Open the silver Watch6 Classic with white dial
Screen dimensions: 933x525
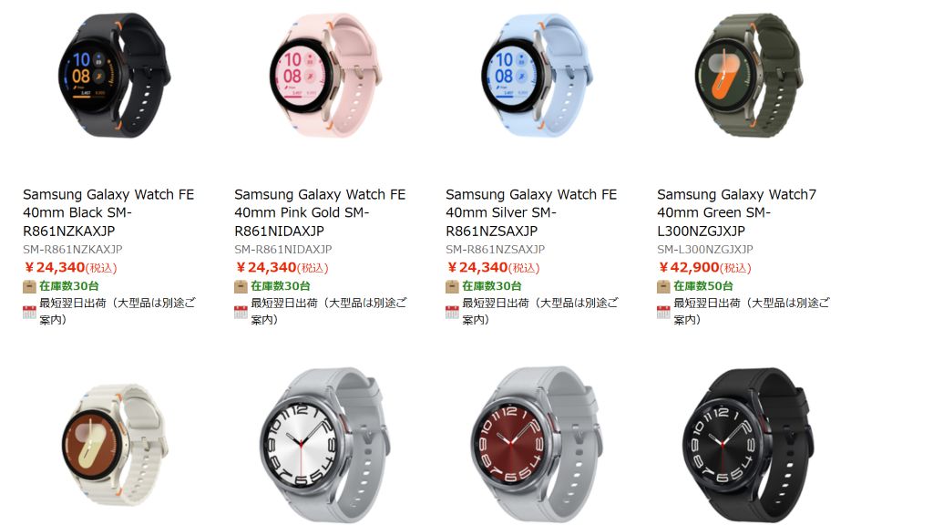click(x=325, y=445)
